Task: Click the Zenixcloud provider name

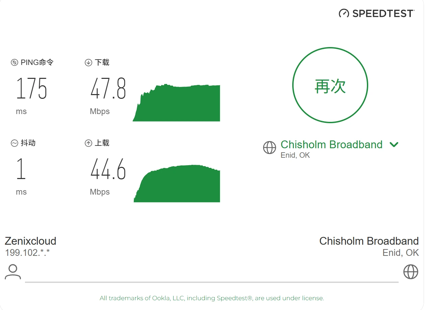Action: (x=30, y=241)
